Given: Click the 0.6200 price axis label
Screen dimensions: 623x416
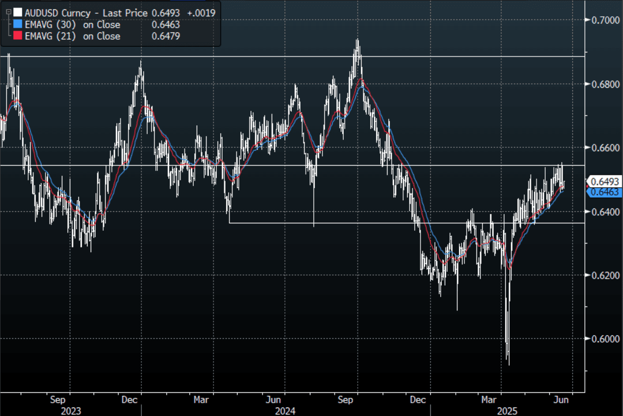Looking at the screenshot, I should pos(603,275).
